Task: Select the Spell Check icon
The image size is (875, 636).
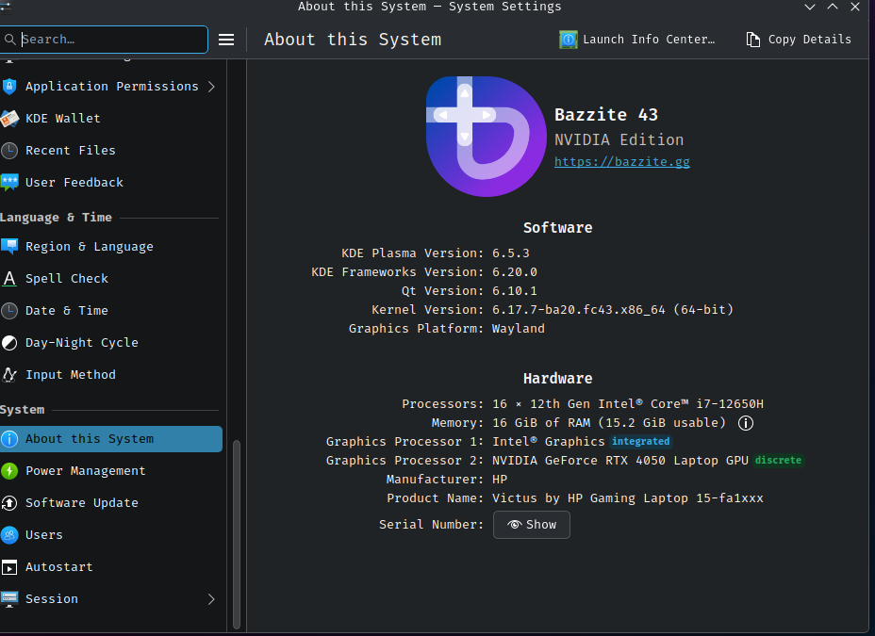Action: [9, 279]
